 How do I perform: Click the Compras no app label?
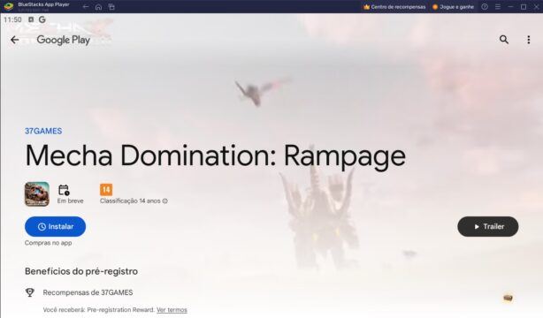[x=48, y=243]
